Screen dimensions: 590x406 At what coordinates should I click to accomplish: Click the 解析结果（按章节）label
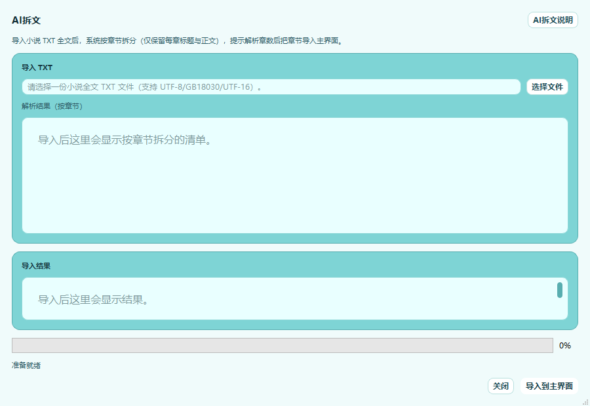point(52,106)
